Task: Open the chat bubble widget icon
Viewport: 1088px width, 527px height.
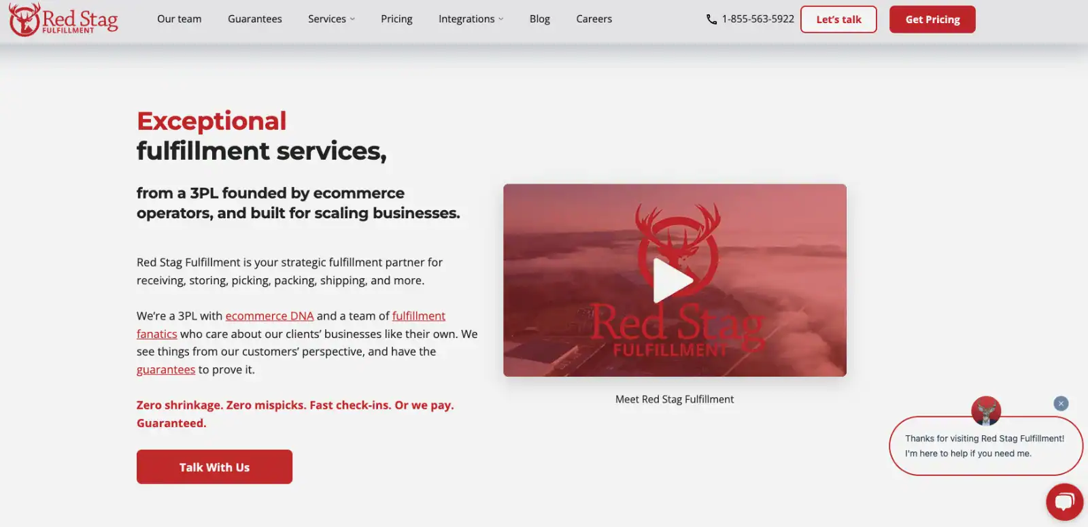Action: 1064,502
